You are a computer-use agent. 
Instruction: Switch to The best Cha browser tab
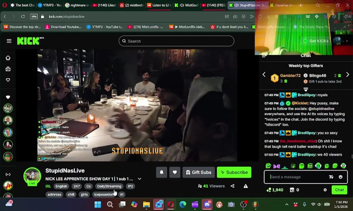(x=22, y=5)
